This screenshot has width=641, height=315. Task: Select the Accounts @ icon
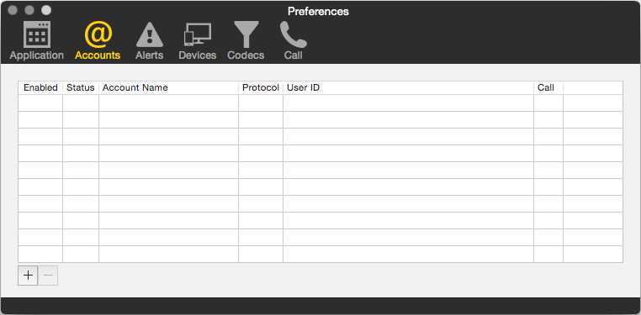point(98,34)
